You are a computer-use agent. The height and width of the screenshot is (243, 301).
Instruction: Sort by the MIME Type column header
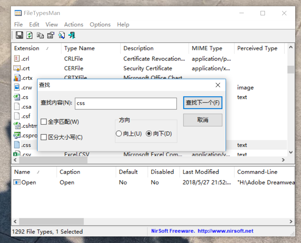(212, 48)
